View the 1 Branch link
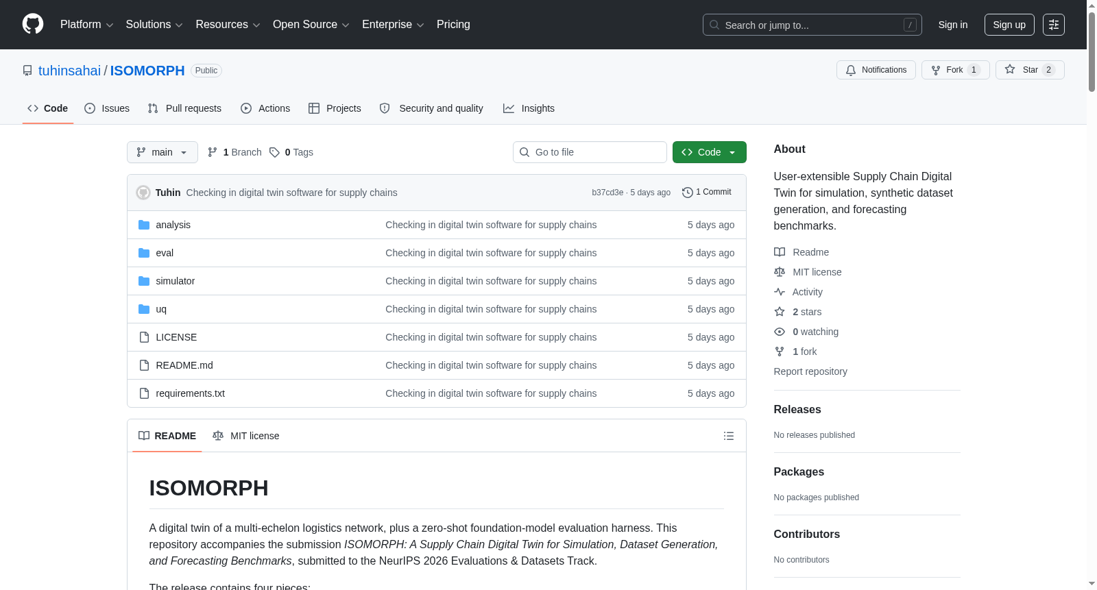This screenshot has width=1097, height=590. pyautogui.click(x=234, y=152)
